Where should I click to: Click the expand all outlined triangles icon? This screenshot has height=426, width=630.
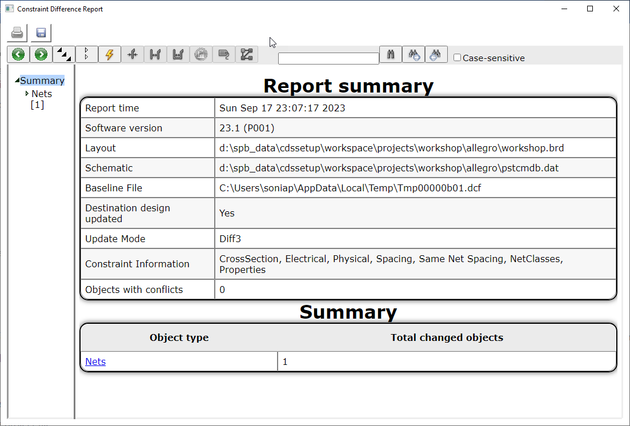click(x=87, y=55)
